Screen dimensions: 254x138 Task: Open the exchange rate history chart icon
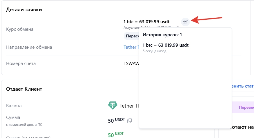click(185, 22)
